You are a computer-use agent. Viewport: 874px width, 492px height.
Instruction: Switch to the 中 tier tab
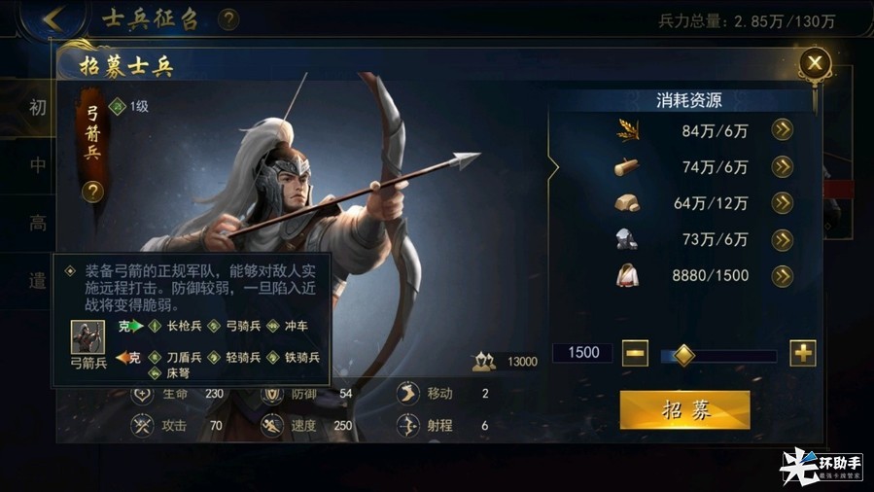coord(37,165)
